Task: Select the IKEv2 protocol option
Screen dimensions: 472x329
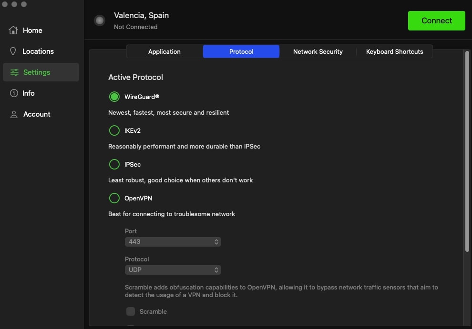Action: pyautogui.click(x=114, y=130)
